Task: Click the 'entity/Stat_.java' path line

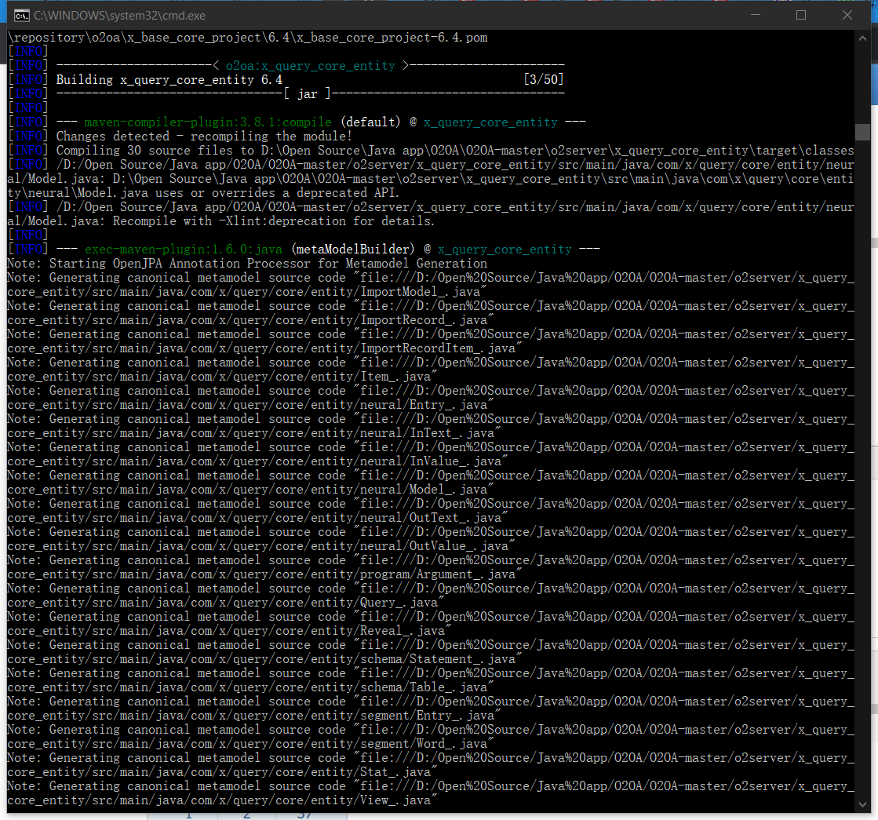Action: [222, 772]
